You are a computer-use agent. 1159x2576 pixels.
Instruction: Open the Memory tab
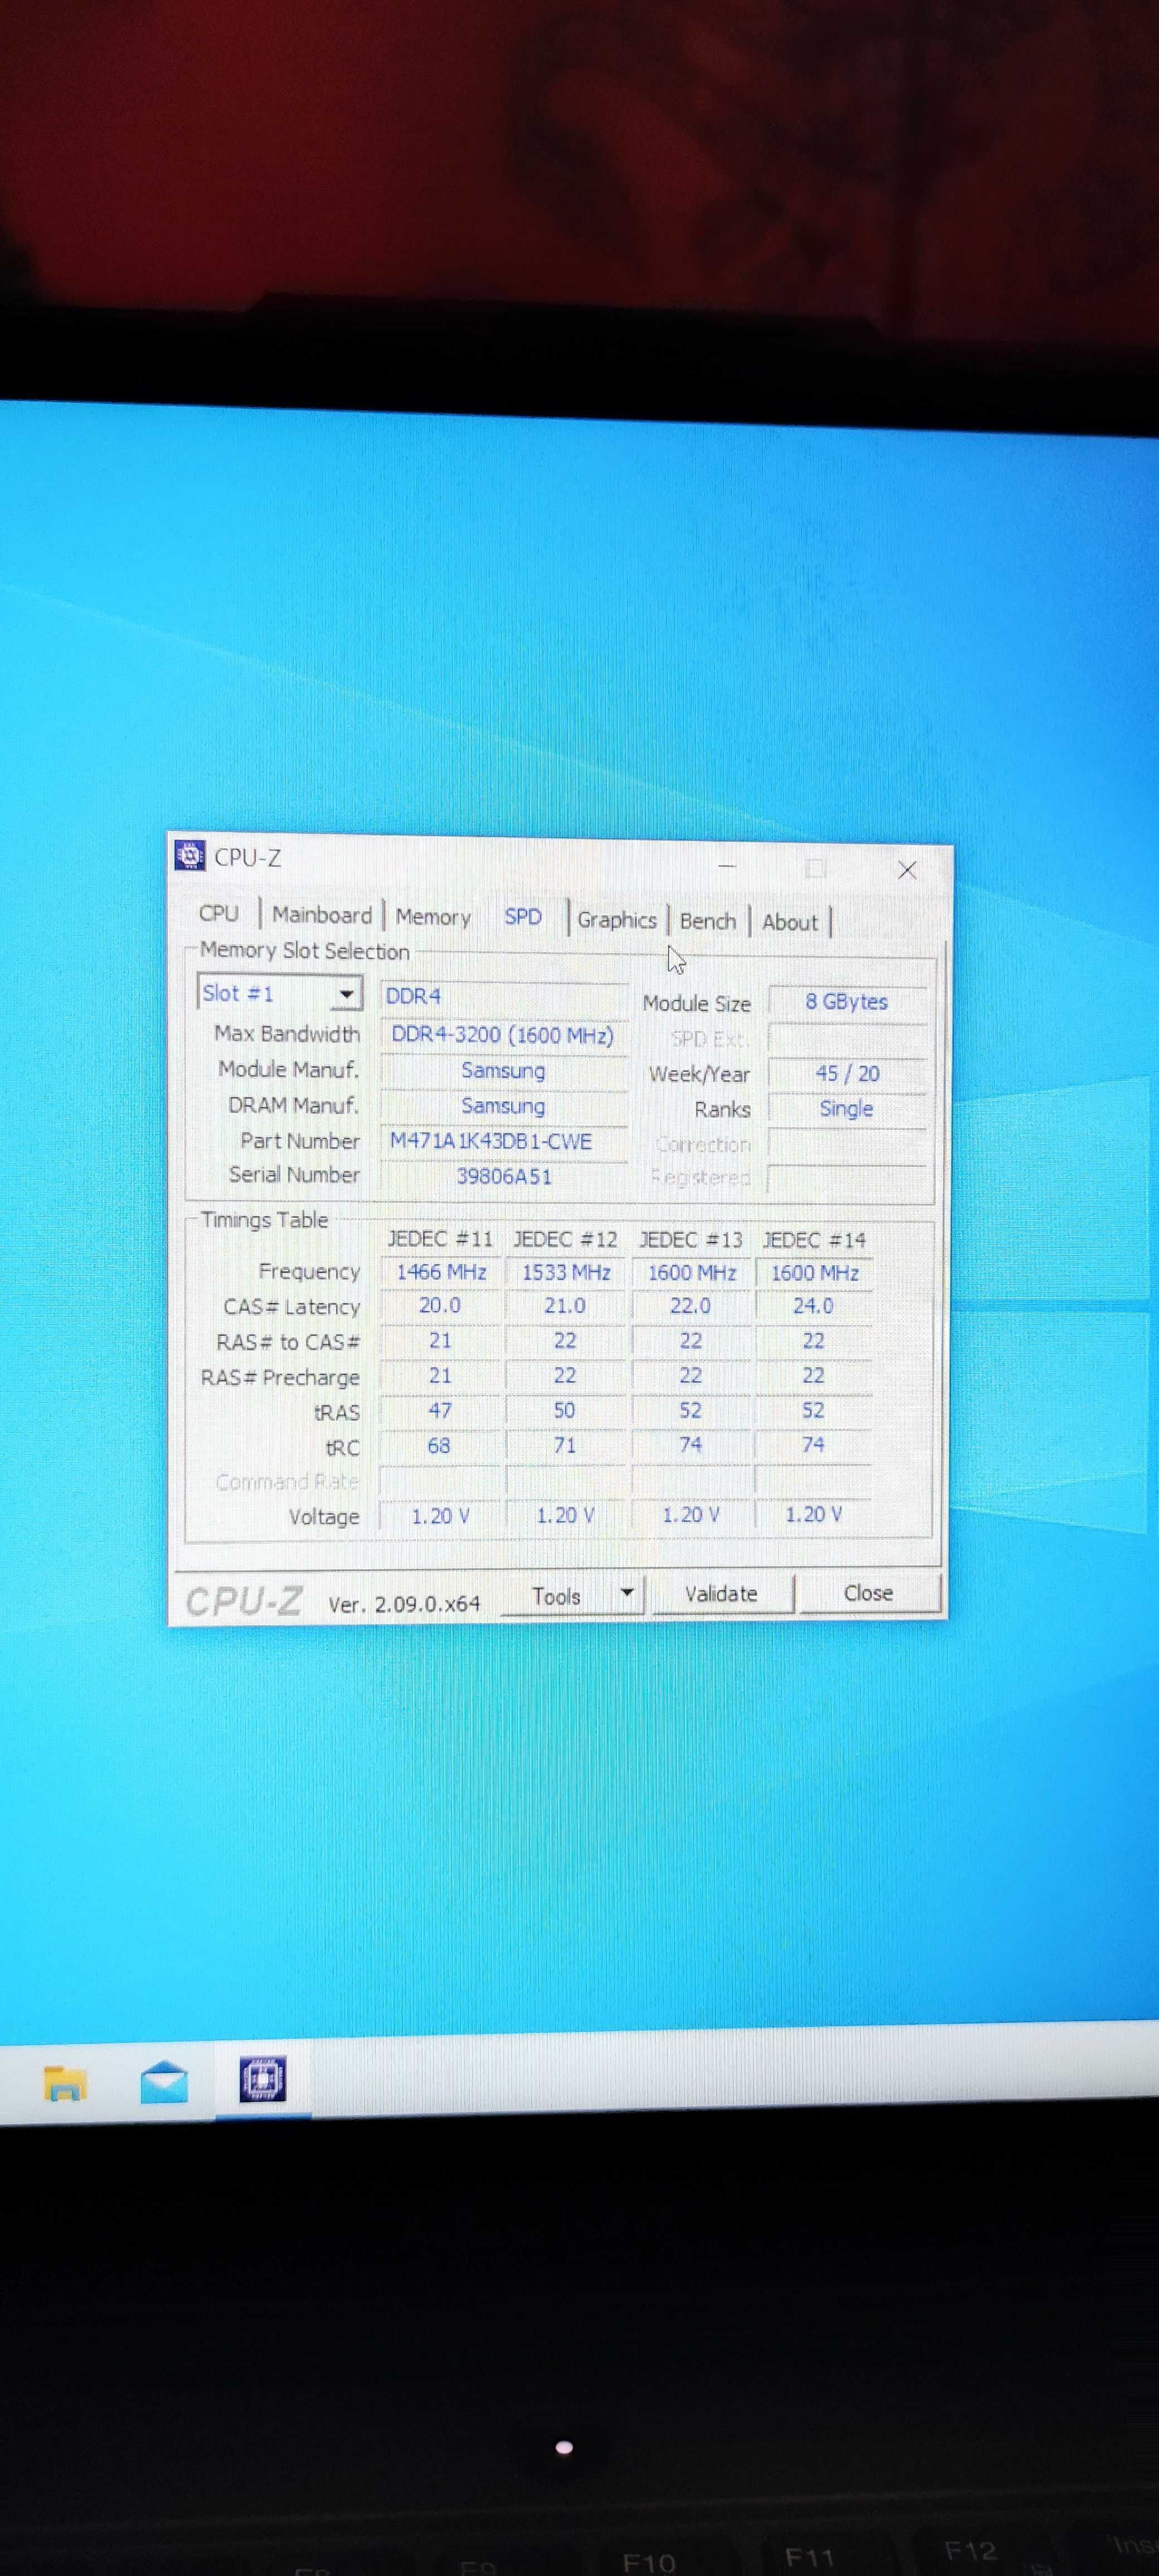tap(433, 917)
